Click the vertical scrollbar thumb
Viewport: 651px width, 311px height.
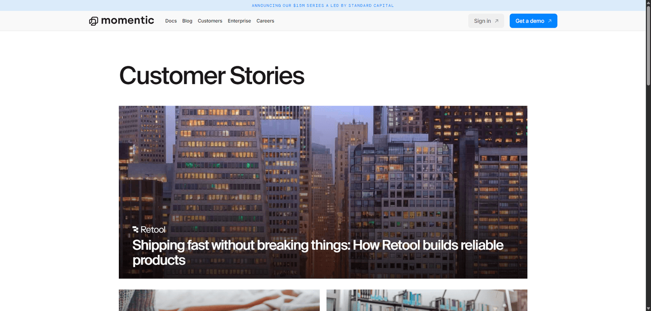click(x=648, y=45)
